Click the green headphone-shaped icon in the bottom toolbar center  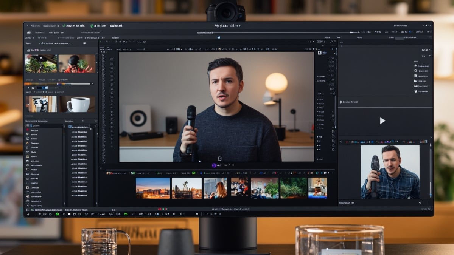click(x=126, y=214)
